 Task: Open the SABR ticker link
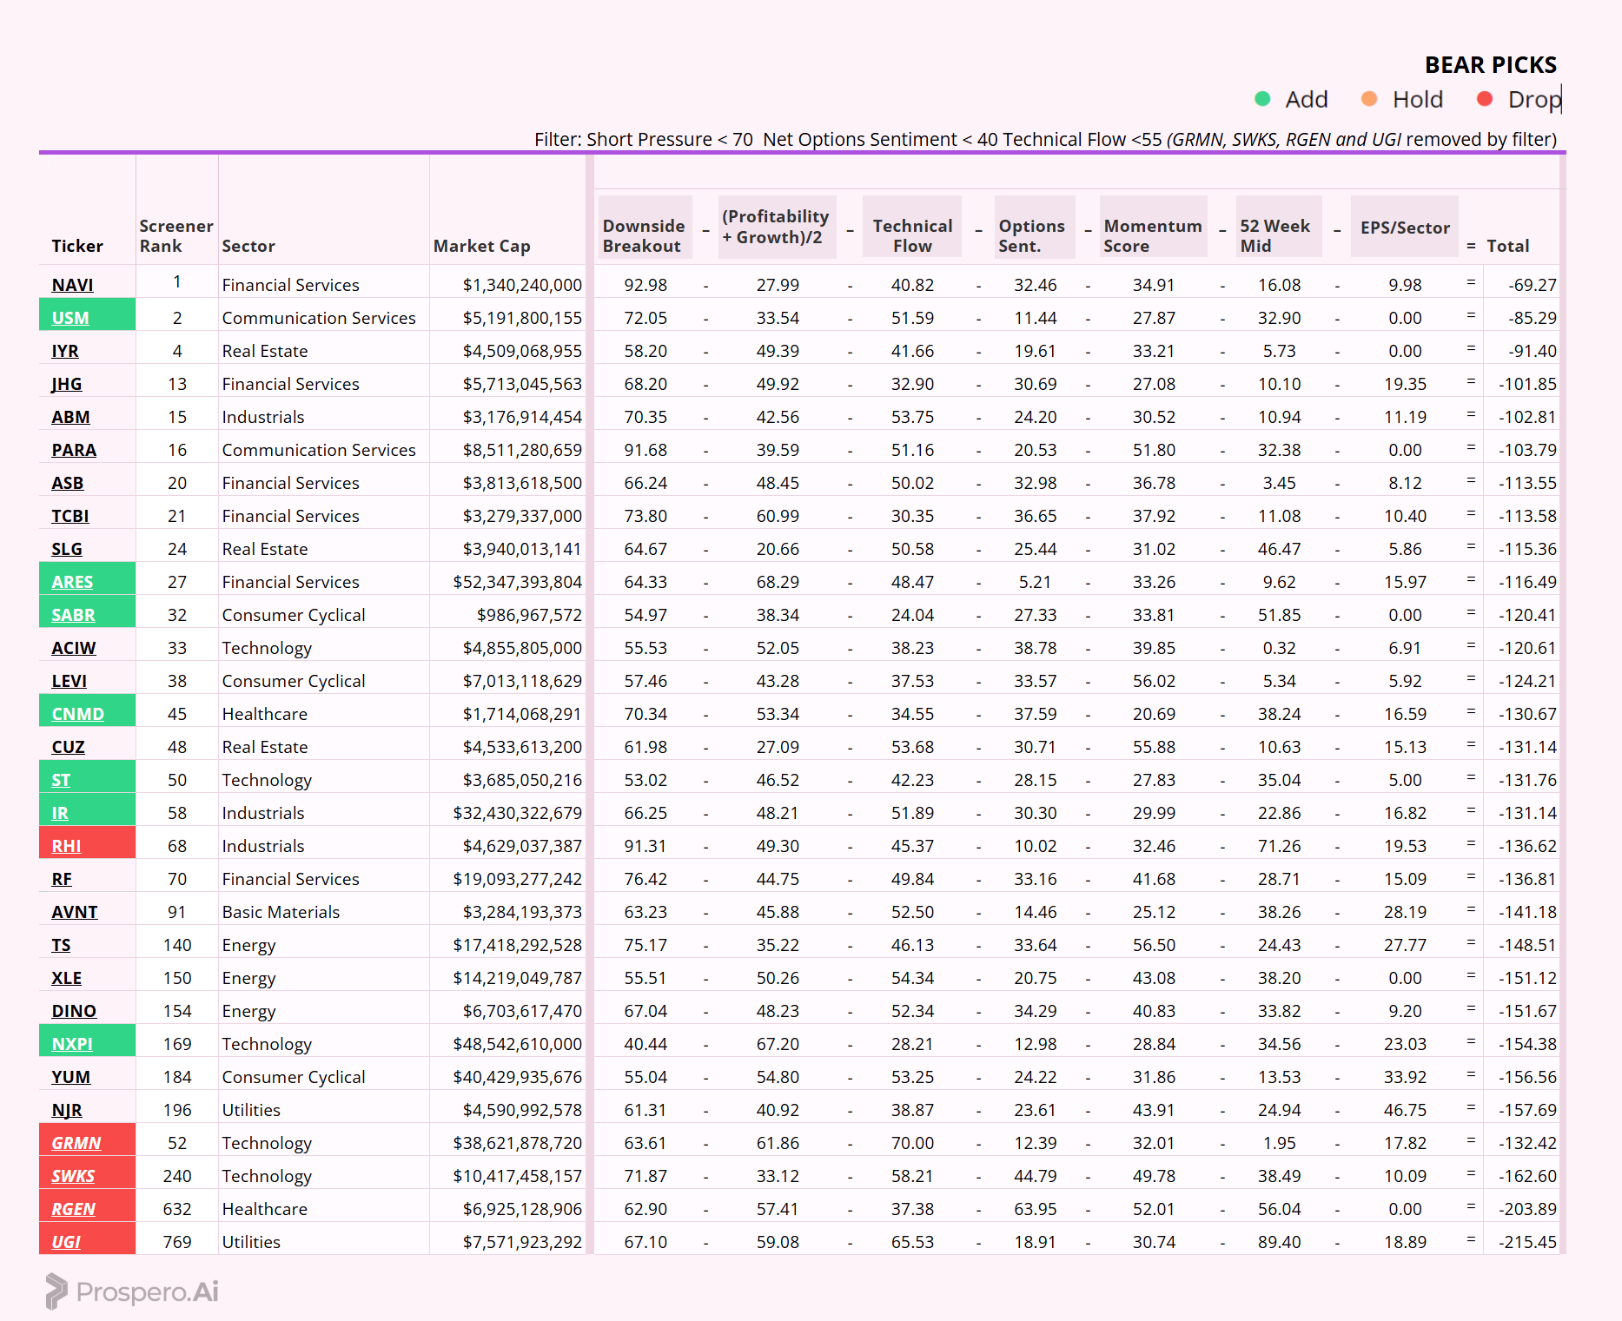click(x=73, y=615)
